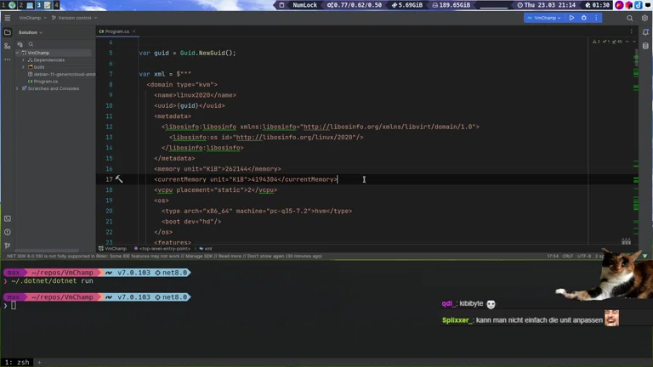Image resolution: width=653 pixels, height=367 pixels.
Task: Open the Database tool window icon
Action: click(x=645, y=46)
